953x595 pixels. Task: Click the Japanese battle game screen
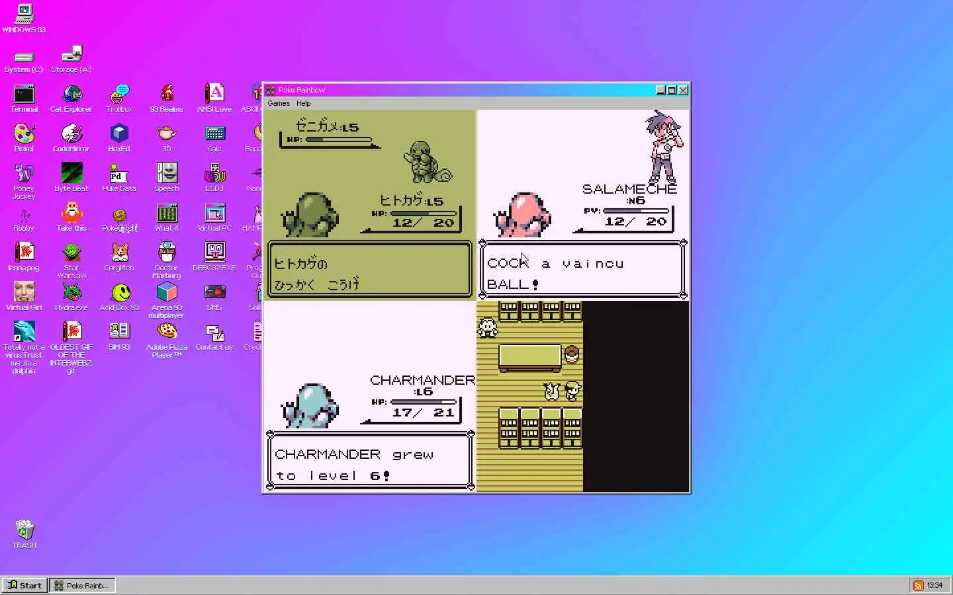click(369, 205)
